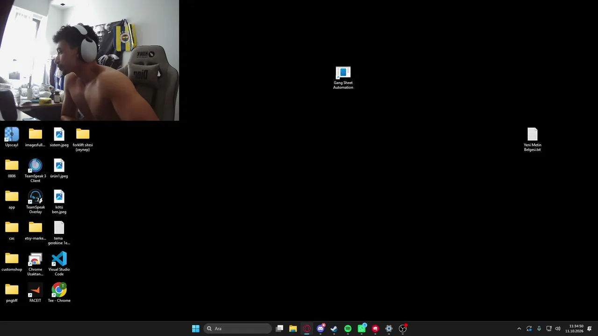The image size is (598, 336).
Task: Select the etsy-marke... folder
Action: [x=36, y=231]
